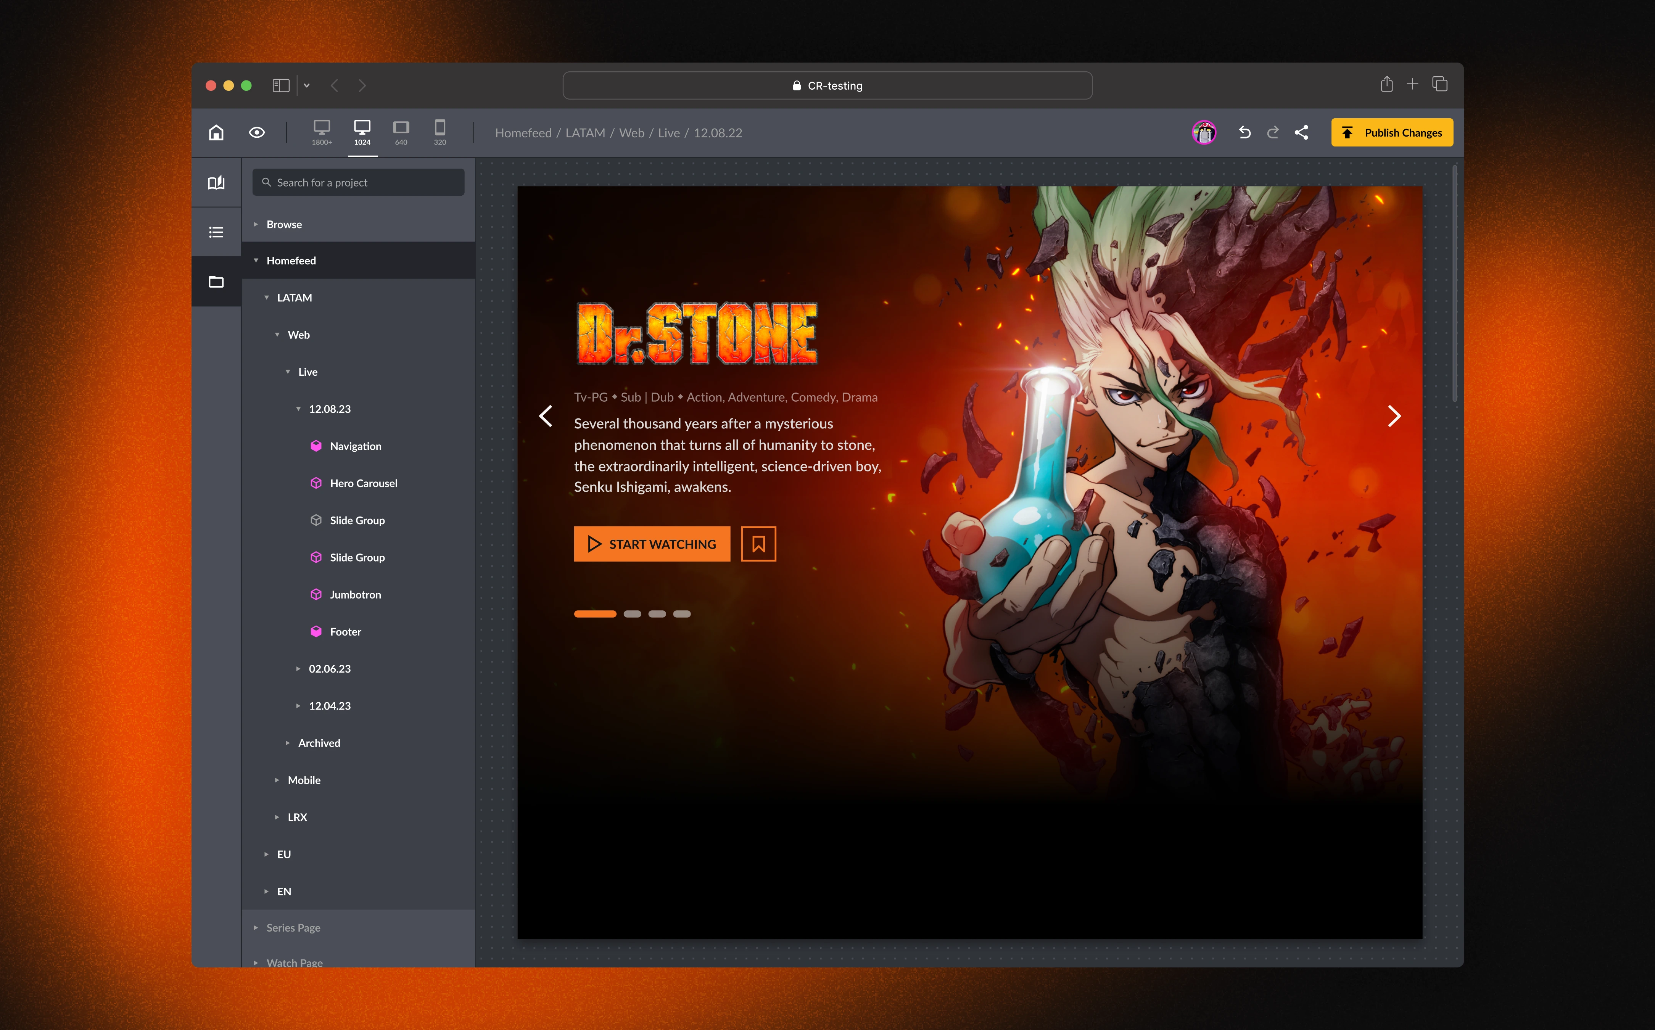The image size is (1655, 1030).
Task: Redo the last change
Action: pyautogui.click(x=1272, y=132)
